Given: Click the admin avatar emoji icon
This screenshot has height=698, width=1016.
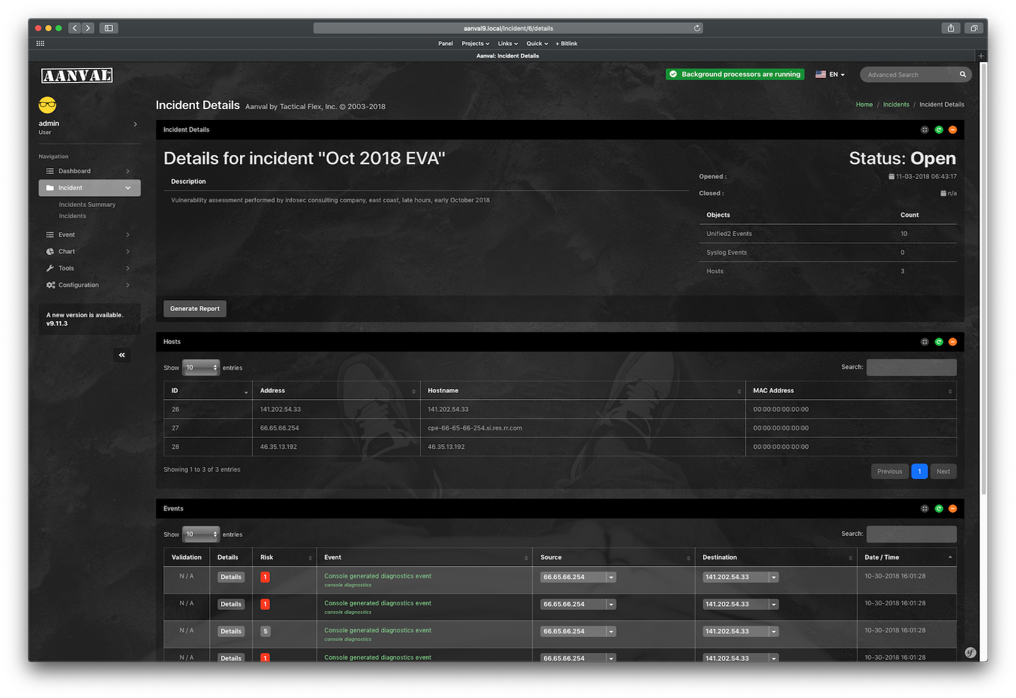Looking at the screenshot, I should click(48, 105).
